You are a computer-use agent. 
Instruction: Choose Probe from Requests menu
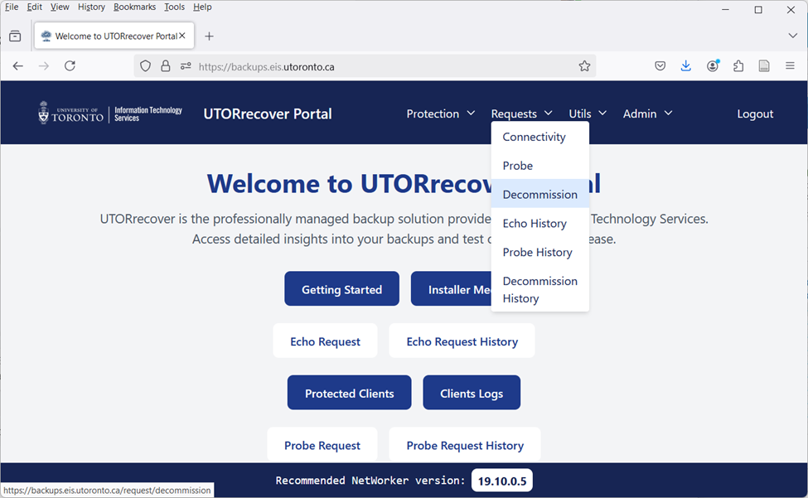(539, 166)
